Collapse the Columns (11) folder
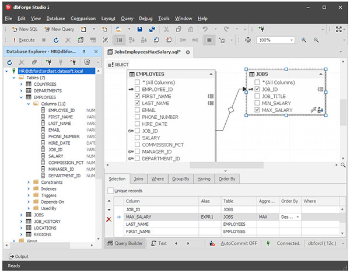This screenshot has width=350, height=273. coord(29,104)
